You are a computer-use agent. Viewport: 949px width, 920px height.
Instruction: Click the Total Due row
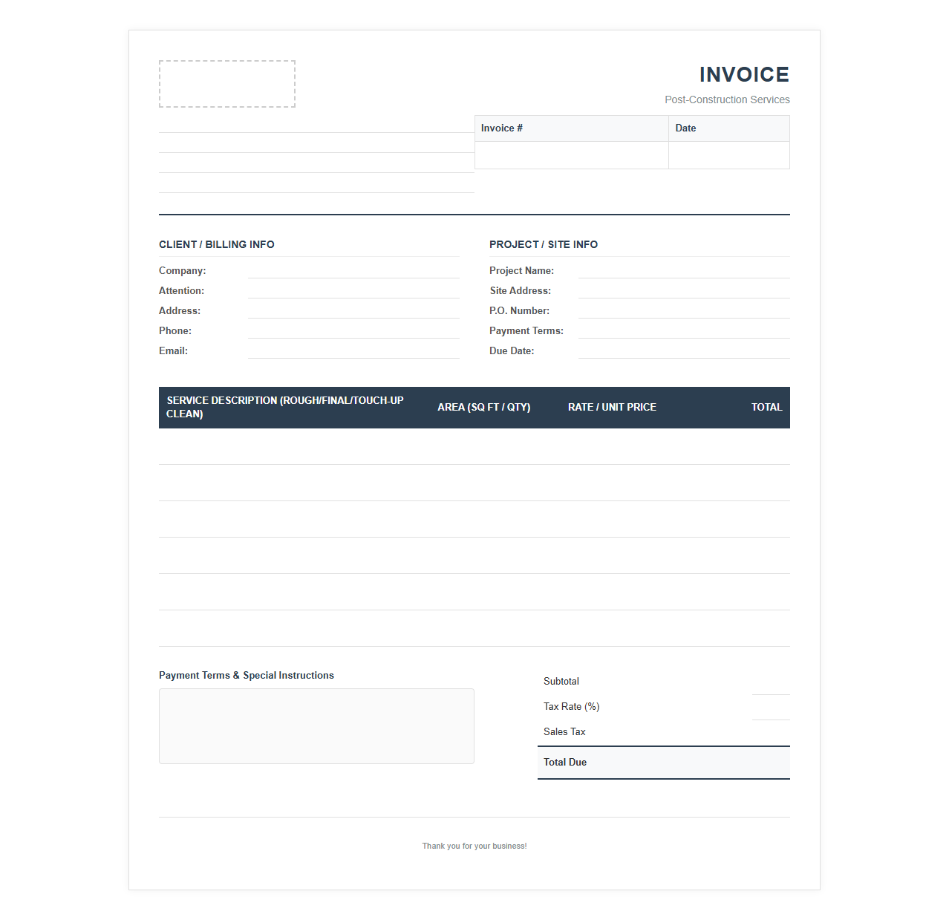pyautogui.click(x=664, y=763)
